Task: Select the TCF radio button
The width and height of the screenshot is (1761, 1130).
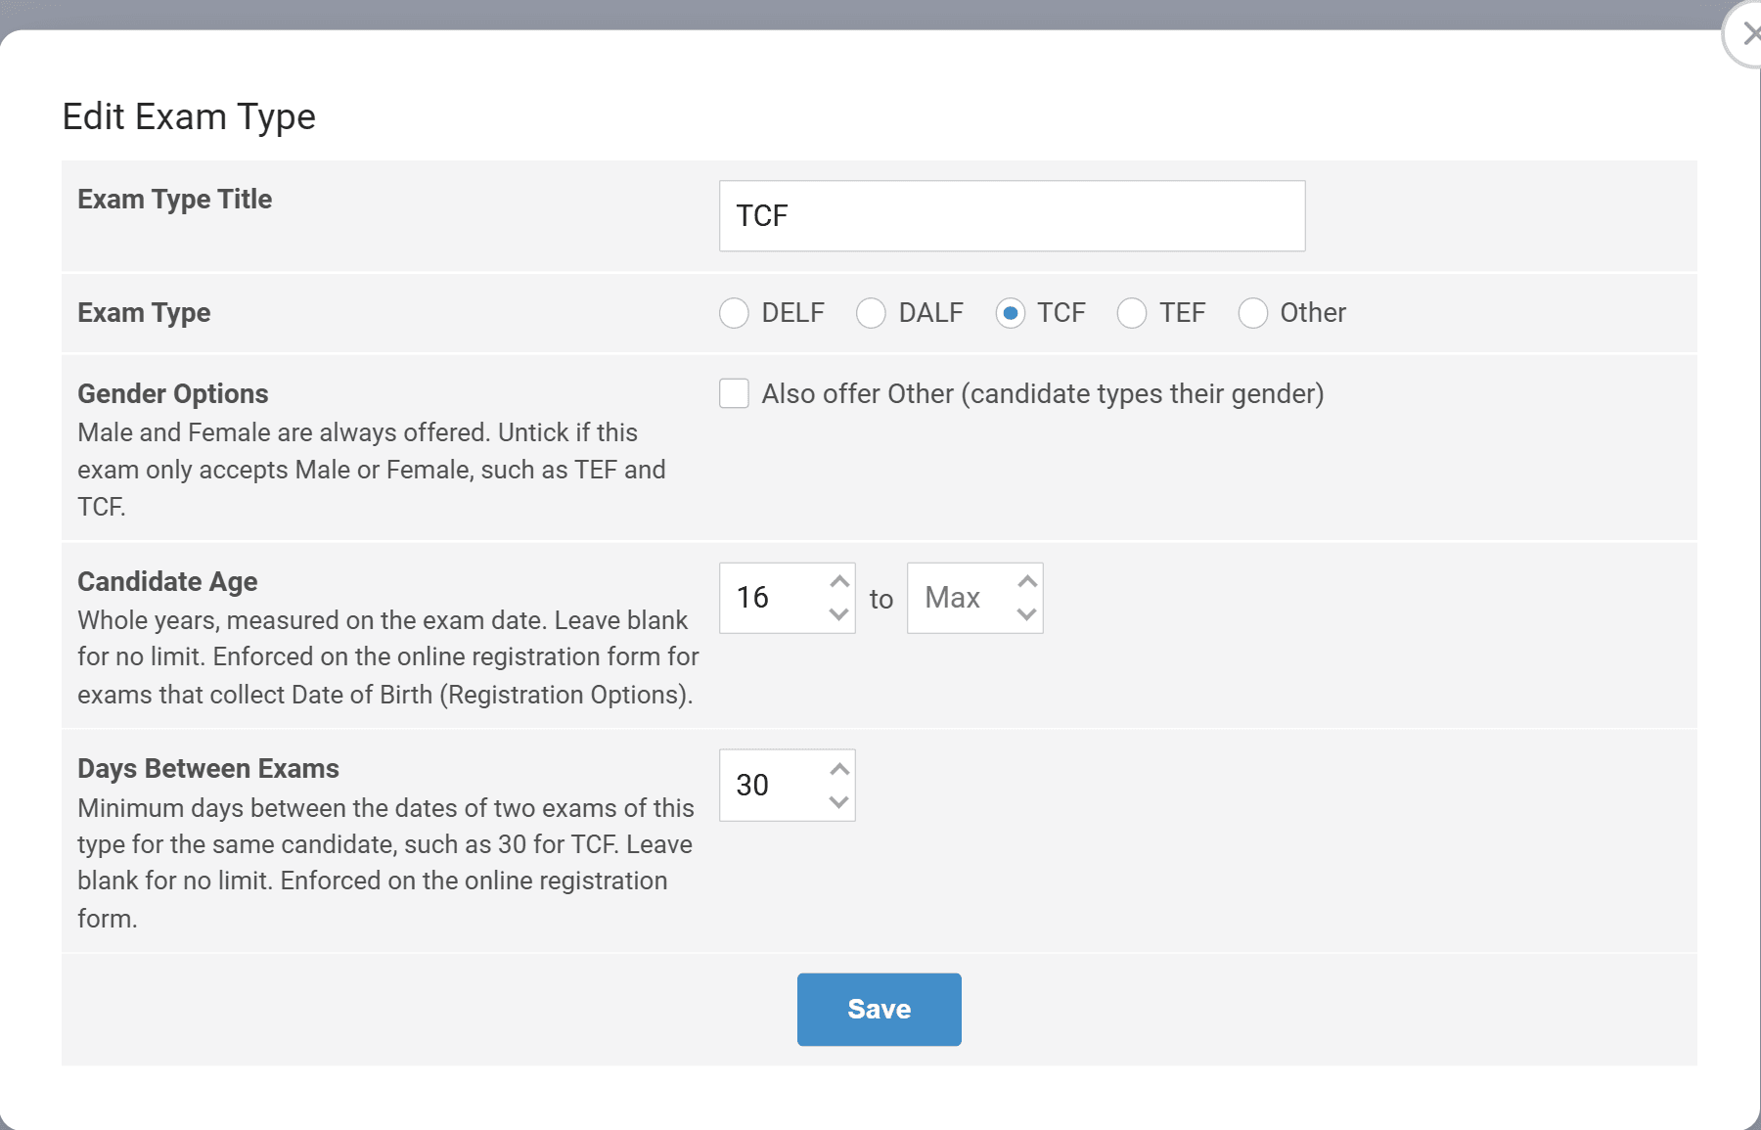Action: pos(1011,313)
